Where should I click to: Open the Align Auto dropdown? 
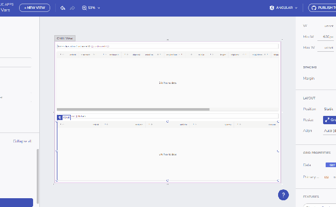click(330, 130)
